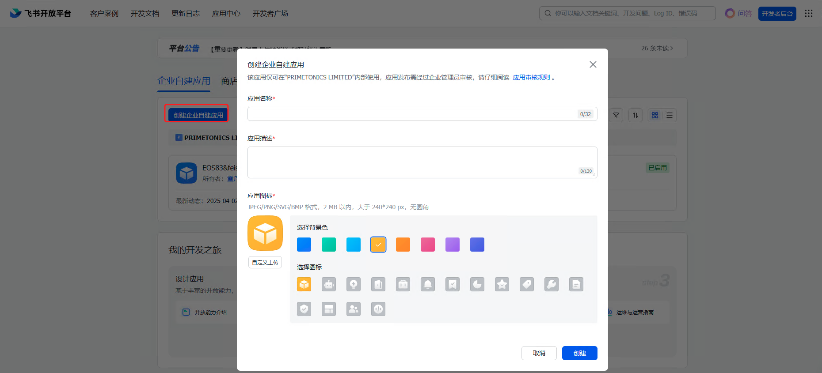The image size is (822, 373).
Task: Open the 应用审核规则 link
Action: pos(531,77)
